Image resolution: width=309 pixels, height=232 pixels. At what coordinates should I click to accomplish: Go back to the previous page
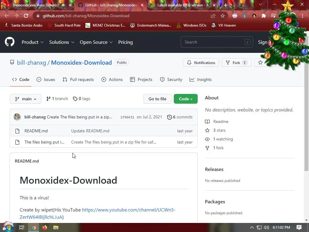point(7,16)
